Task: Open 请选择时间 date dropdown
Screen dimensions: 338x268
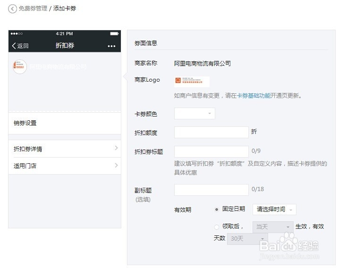Action: 274,209
